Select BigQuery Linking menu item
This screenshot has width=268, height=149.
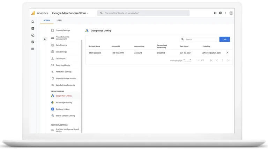click(x=62, y=109)
